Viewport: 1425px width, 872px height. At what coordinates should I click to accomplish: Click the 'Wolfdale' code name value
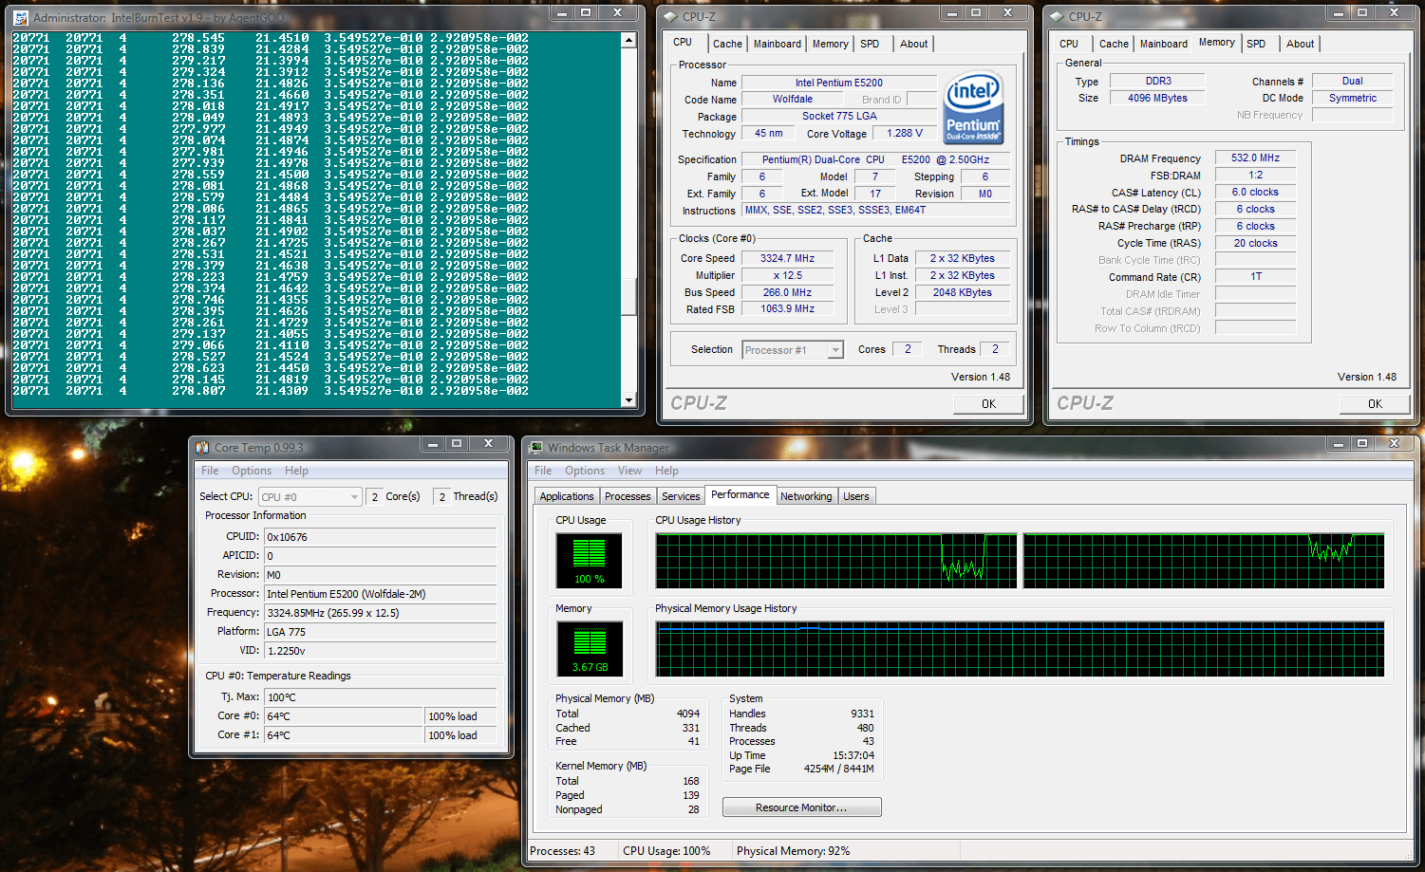[792, 99]
